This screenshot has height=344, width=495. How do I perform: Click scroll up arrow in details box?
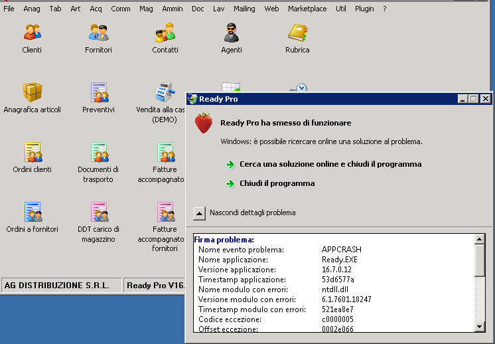479,239
